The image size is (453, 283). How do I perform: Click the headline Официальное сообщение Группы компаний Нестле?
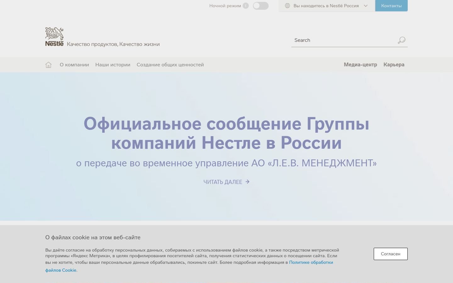pos(226,133)
